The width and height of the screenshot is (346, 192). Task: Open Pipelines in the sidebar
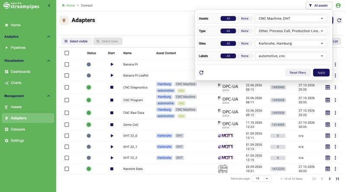pyautogui.click(x=28, y=48)
